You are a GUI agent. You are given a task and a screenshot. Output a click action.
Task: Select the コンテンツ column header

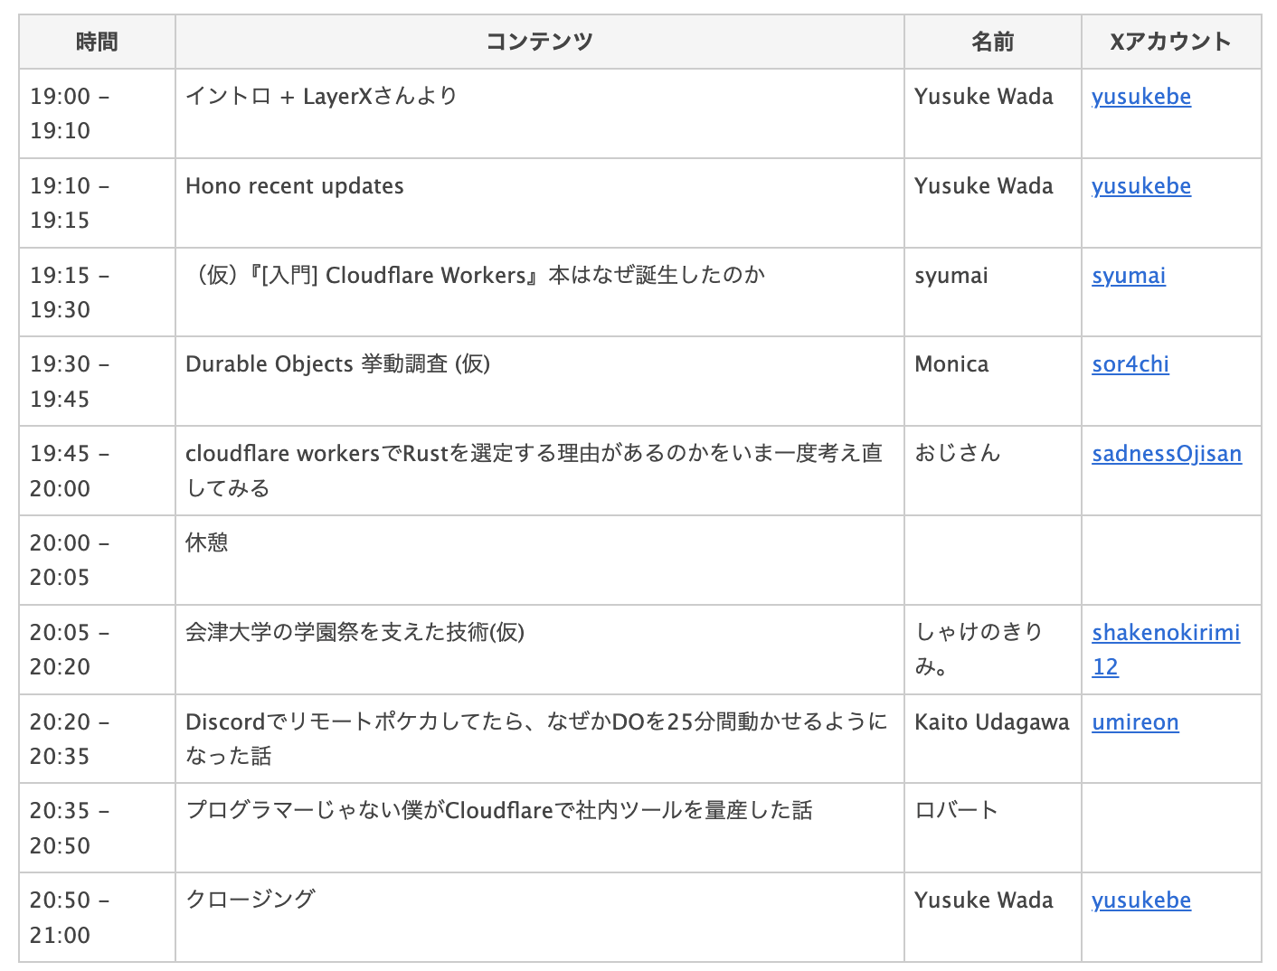540,42
